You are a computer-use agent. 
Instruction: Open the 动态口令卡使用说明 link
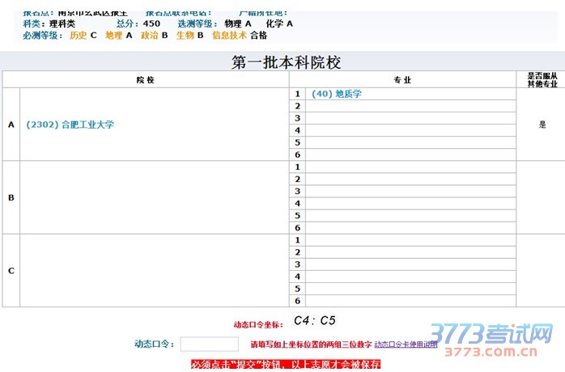pos(406,345)
